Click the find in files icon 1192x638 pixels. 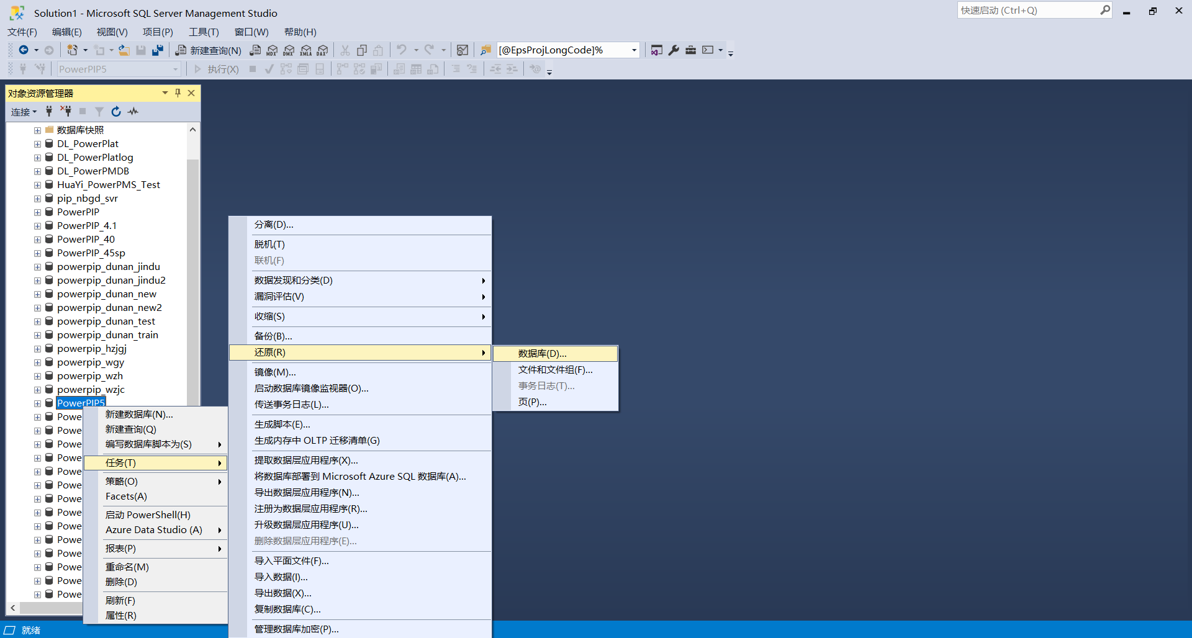click(x=485, y=50)
